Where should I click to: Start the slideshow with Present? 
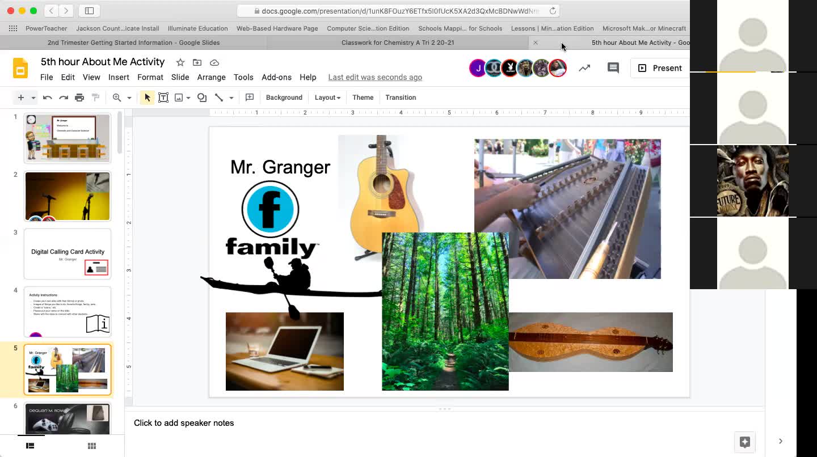click(x=660, y=68)
